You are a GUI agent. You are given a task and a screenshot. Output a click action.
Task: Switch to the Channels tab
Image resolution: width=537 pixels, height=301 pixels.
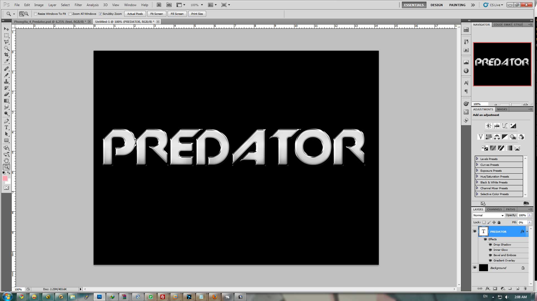(x=494, y=209)
